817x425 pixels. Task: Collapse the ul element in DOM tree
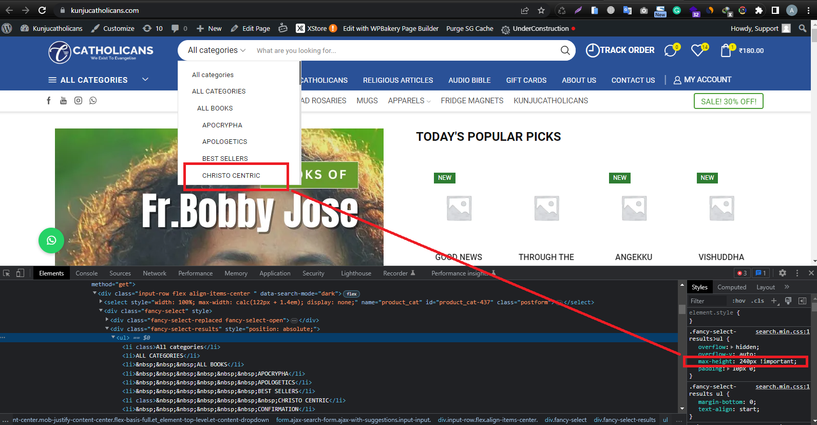click(113, 338)
